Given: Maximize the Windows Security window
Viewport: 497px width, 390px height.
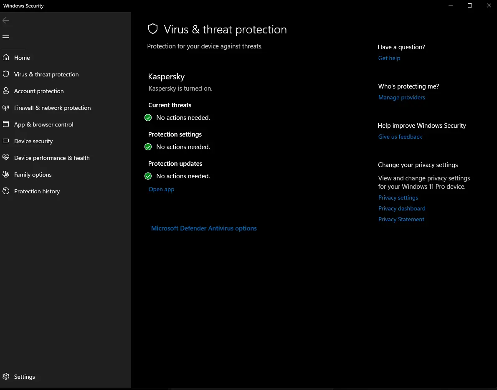Looking at the screenshot, I should click(x=470, y=5).
